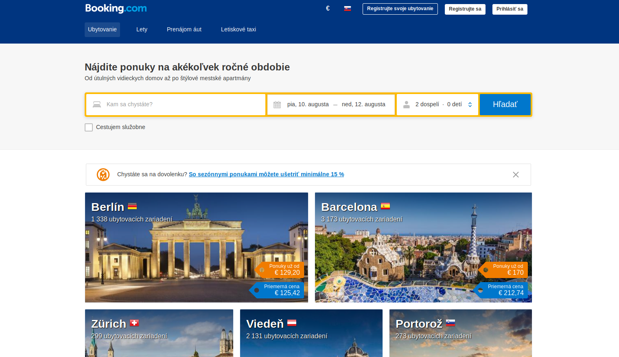Open the Prenájom áut tab
The width and height of the screenshot is (619, 357).
184,30
